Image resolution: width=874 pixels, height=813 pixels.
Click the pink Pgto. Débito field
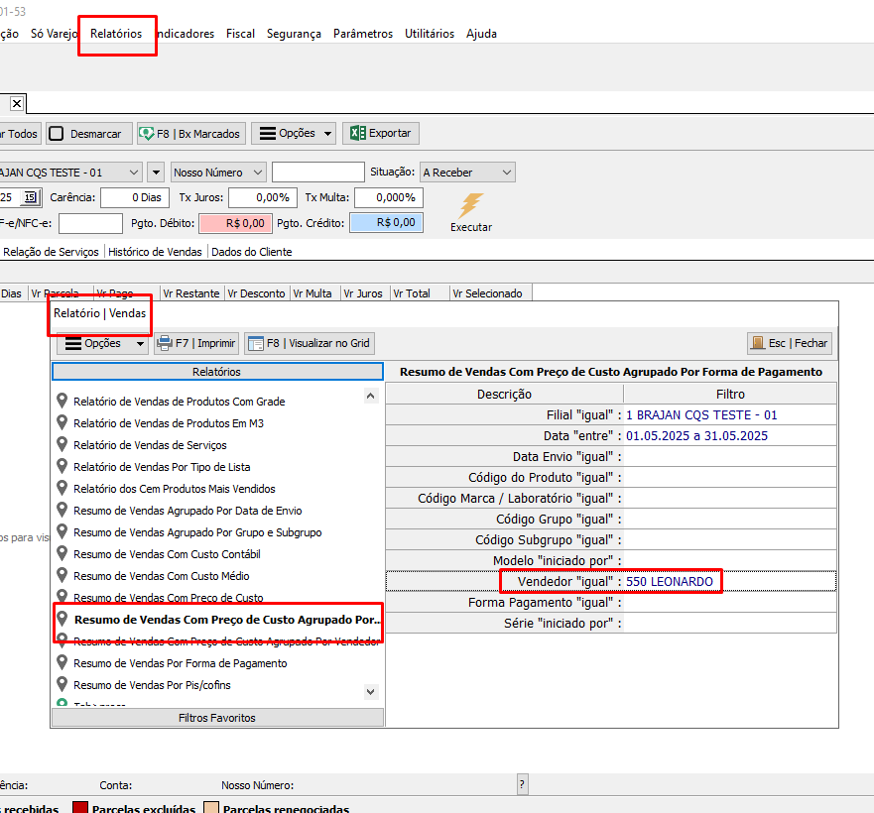pos(234,223)
